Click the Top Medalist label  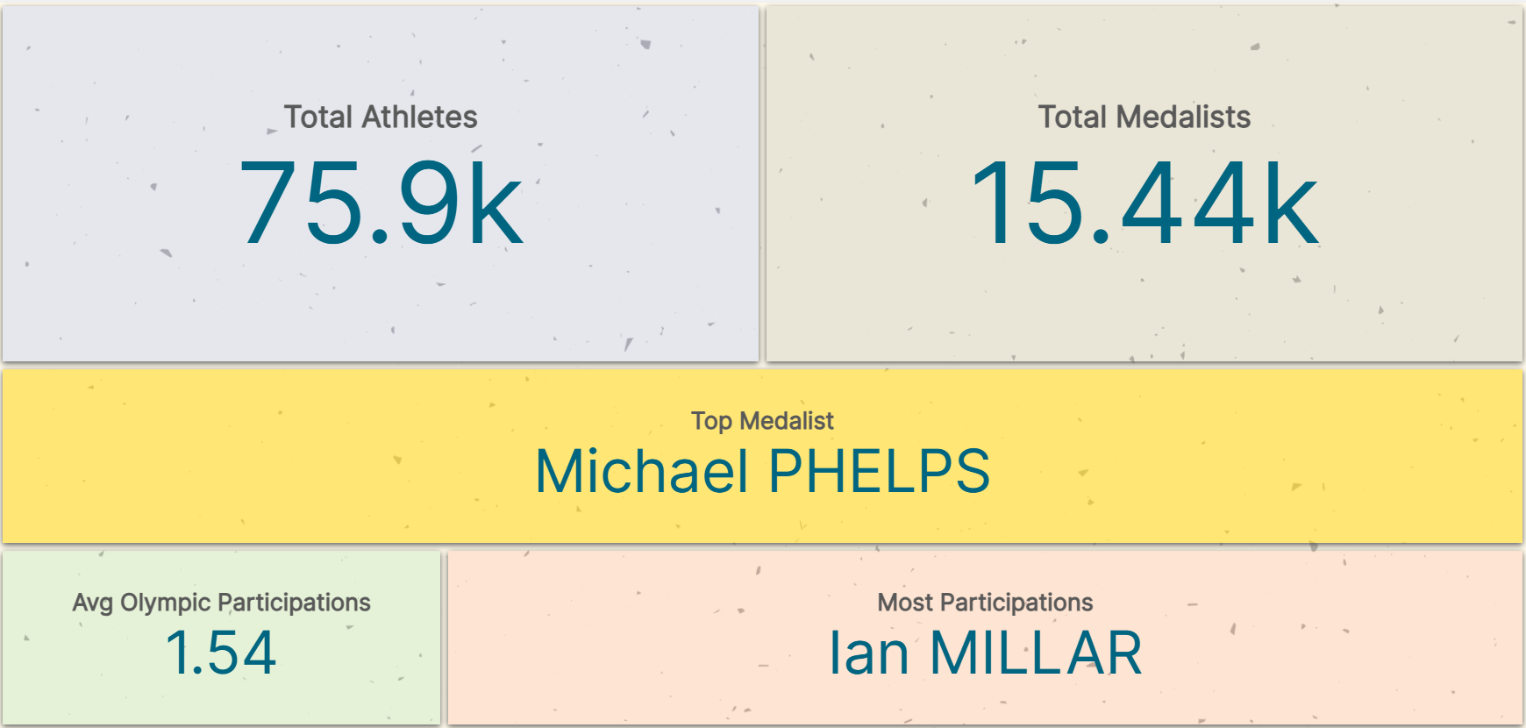762,421
